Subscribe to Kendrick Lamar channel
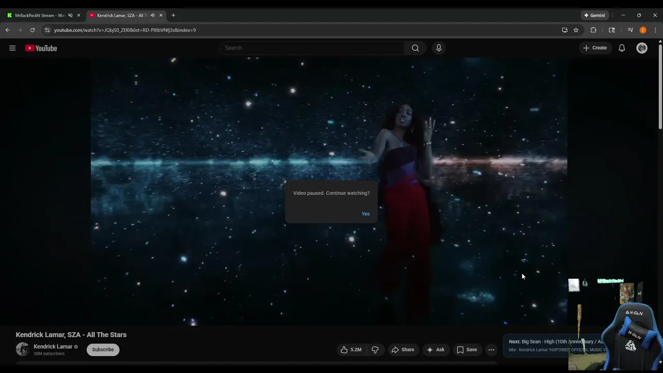 (103, 350)
